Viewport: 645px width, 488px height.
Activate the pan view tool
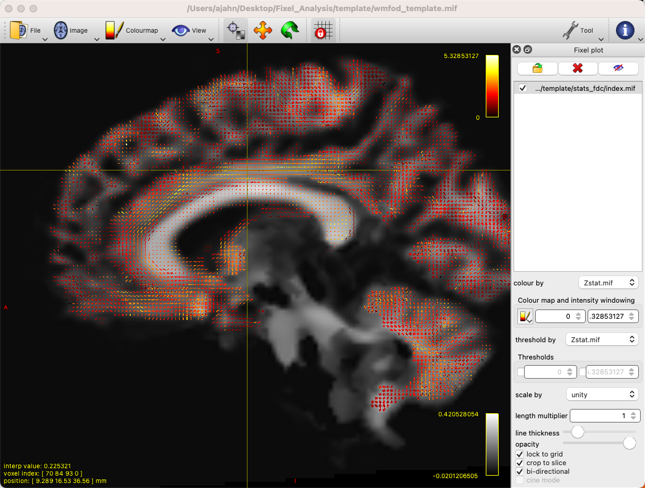tap(262, 29)
